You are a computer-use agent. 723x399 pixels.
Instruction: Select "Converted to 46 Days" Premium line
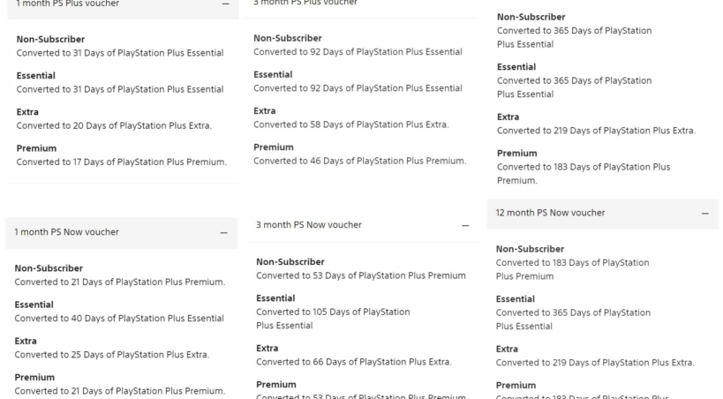pos(359,161)
